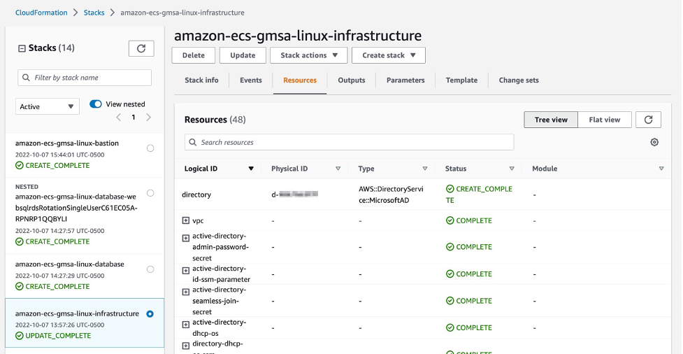Open Active status filter dropdown
This screenshot has width=683, height=354.
(x=48, y=106)
